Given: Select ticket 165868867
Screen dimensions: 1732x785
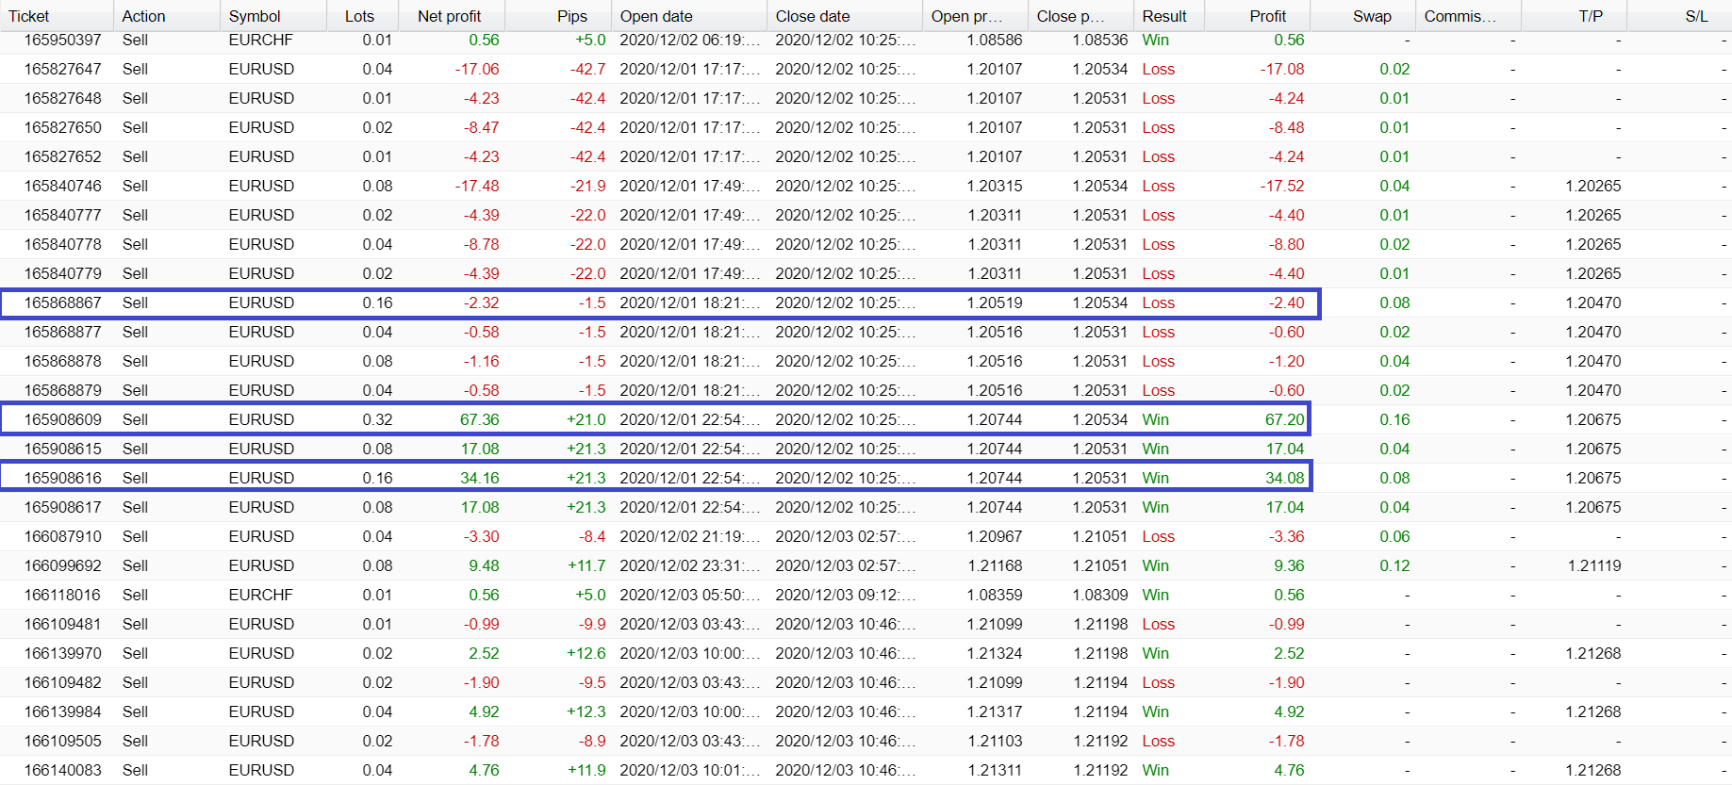Looking at the screenshot, I should click(x=62, y=303).
